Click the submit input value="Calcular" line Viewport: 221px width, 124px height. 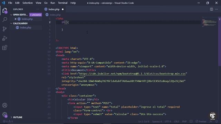pos(120,114)
